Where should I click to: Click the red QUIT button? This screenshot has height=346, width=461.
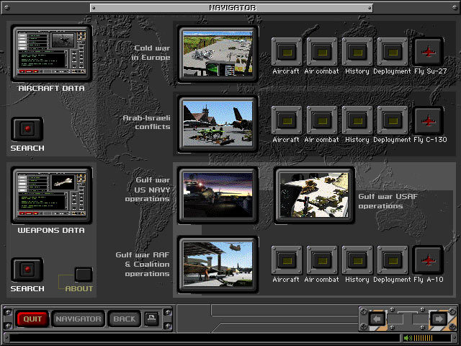pos(32,319)
